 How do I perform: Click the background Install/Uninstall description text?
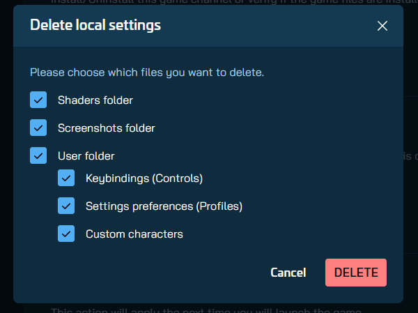[x=209, y=3]
